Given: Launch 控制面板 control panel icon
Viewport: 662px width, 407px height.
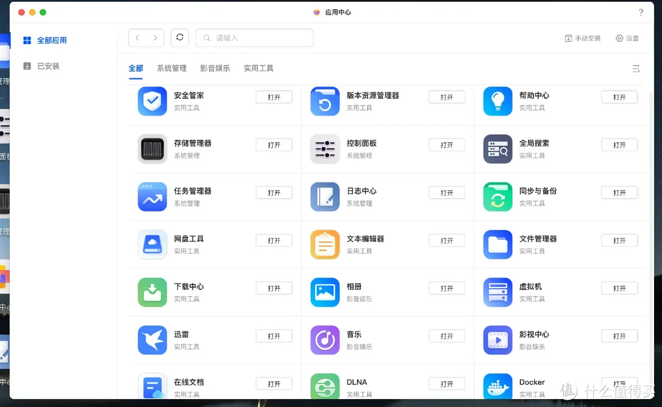Looking at the screenshot, I should coord(324,149).
